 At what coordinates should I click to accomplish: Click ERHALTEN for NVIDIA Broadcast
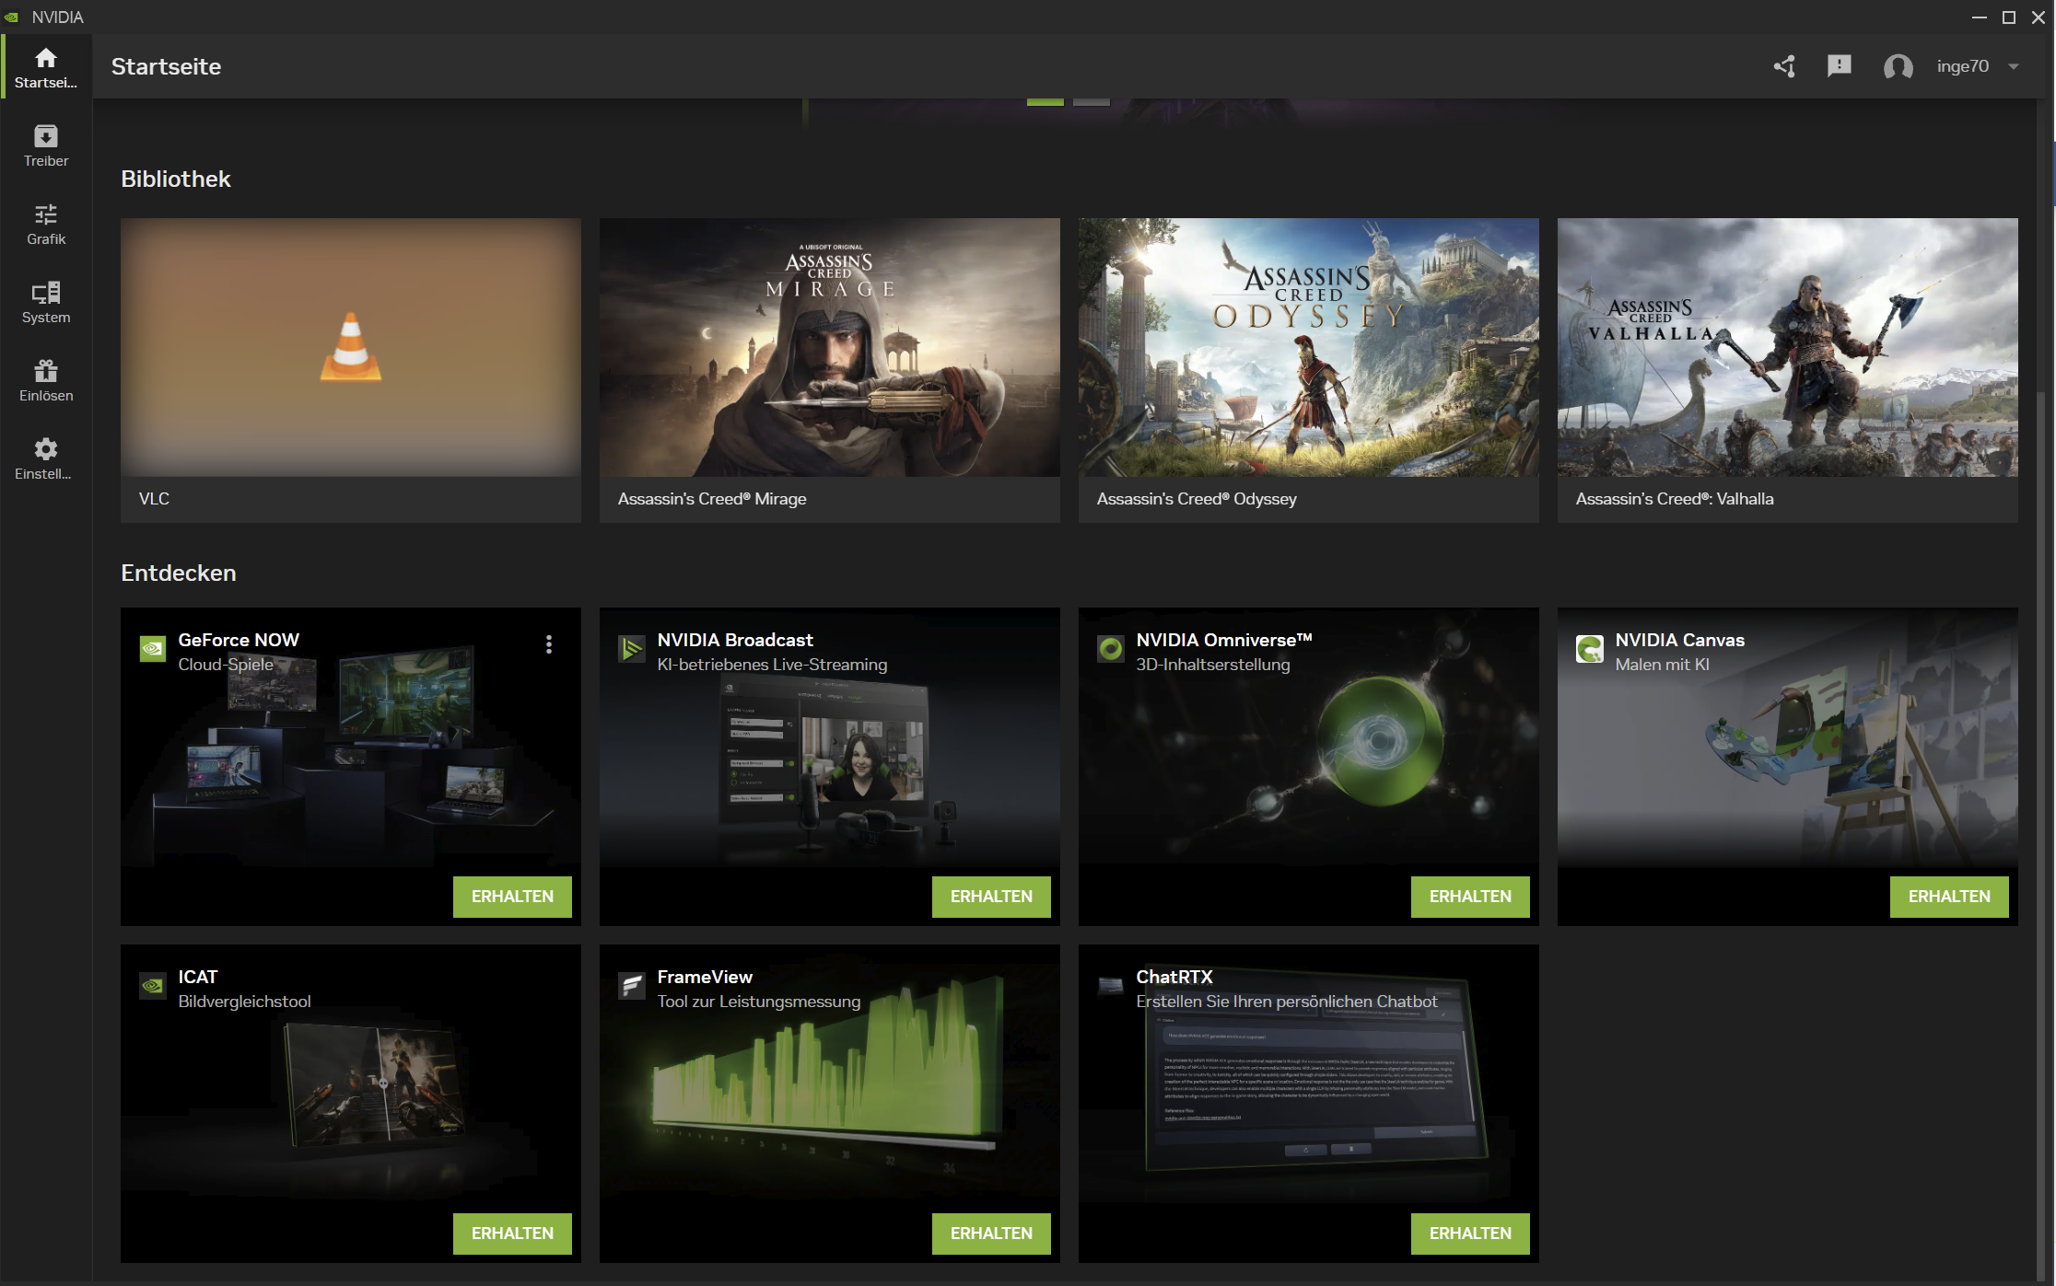pos(991,896)
